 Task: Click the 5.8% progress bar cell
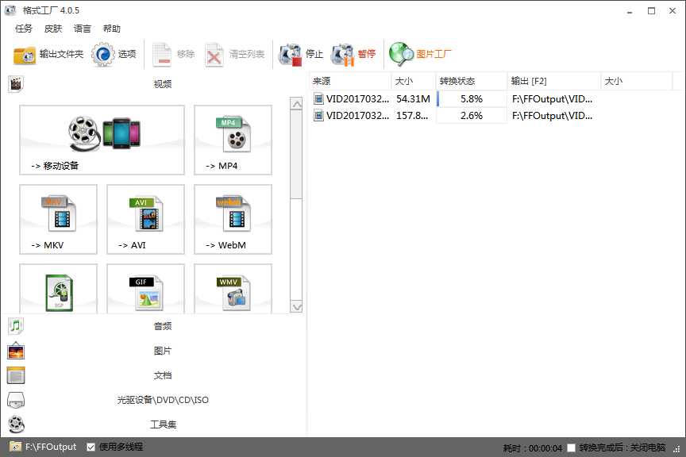coord(471,99)
